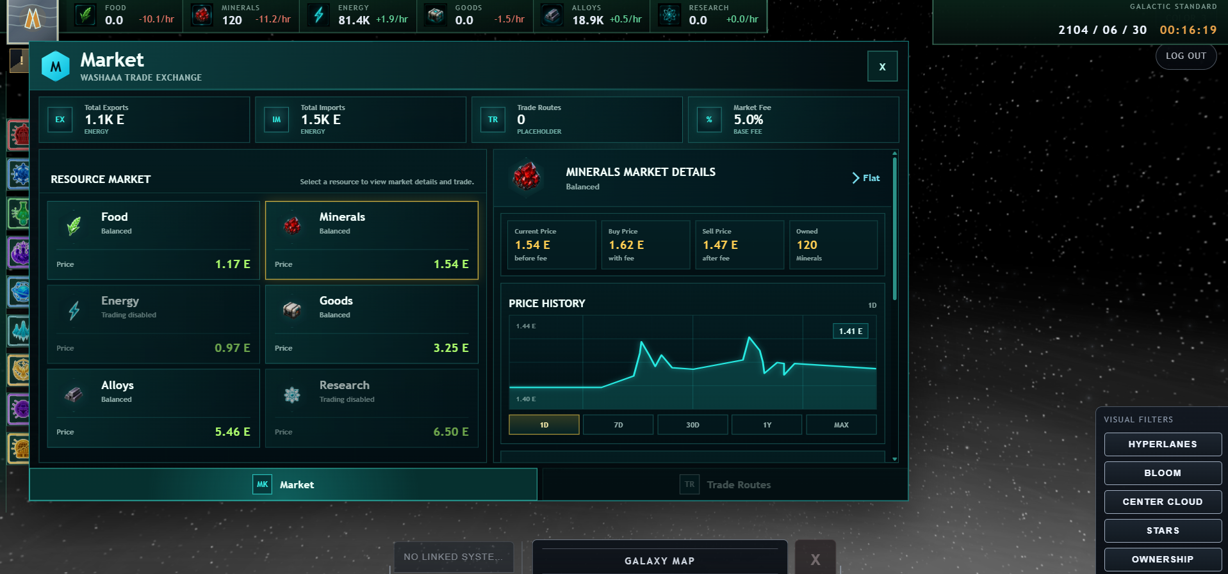
Task: Toggle the Stars visual filter
Action: tap(1163, 530)
